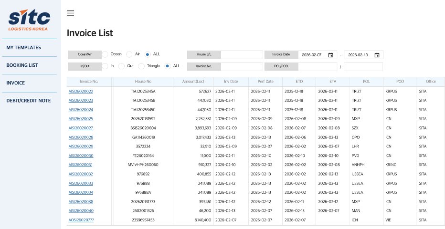This screenshot has width=445, height=229.
Task: Open invoice AISI26020031 link
Action: point(81,165)
